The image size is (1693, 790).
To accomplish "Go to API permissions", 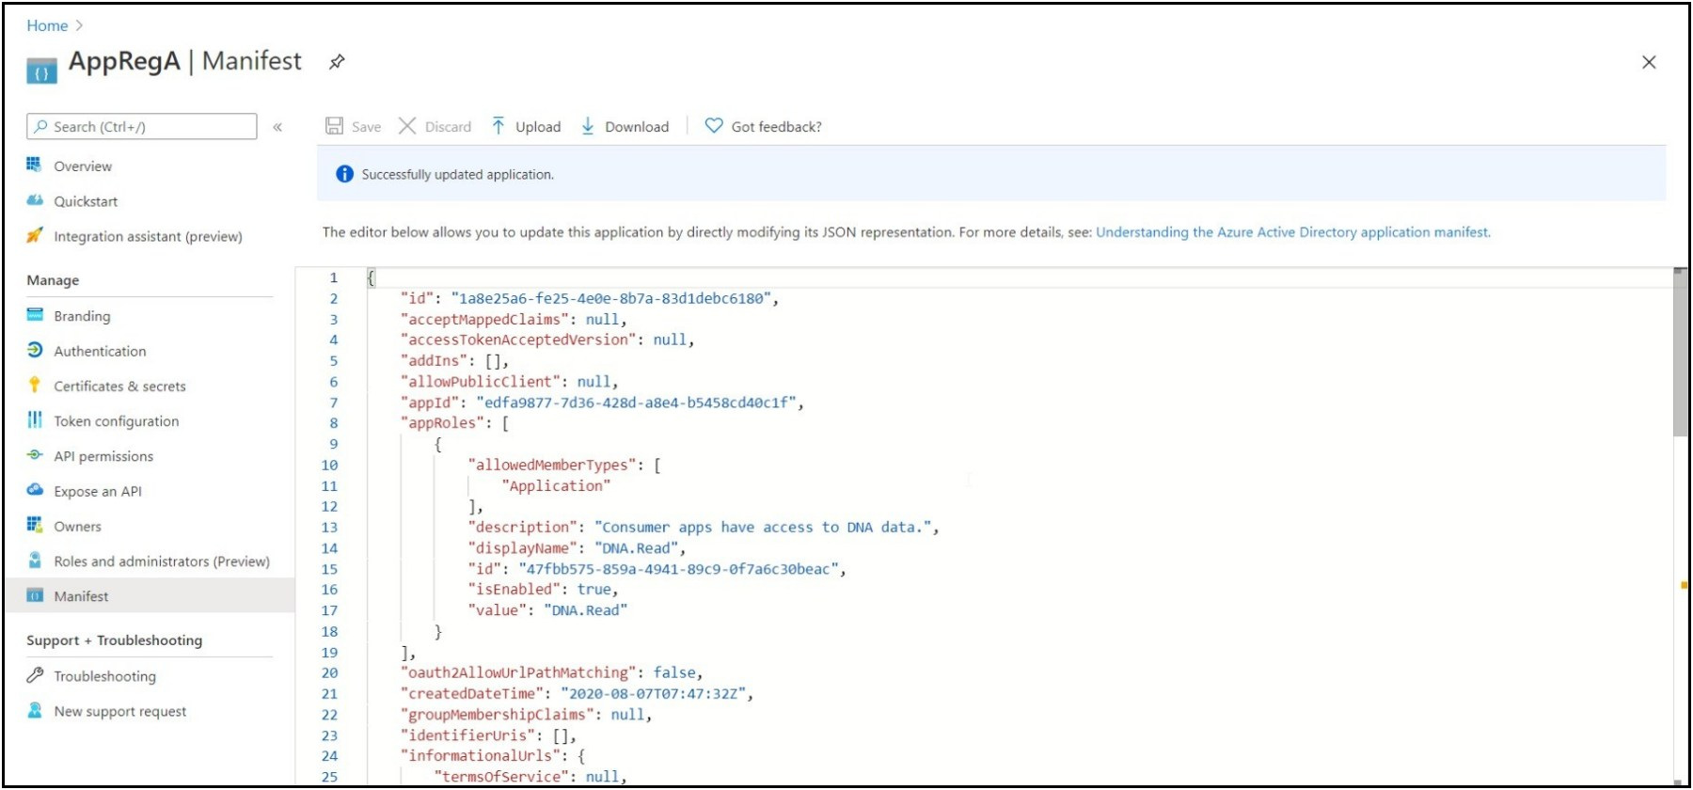I will click(x=103, y=456).
